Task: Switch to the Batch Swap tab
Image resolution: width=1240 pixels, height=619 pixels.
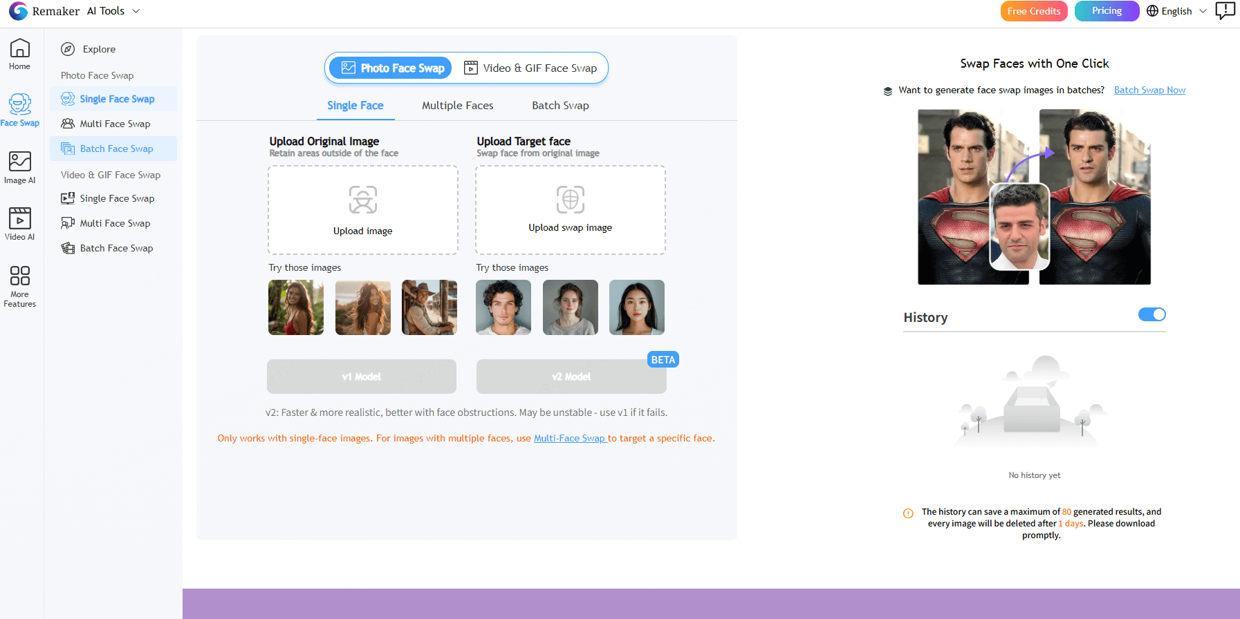Action: 560,106
